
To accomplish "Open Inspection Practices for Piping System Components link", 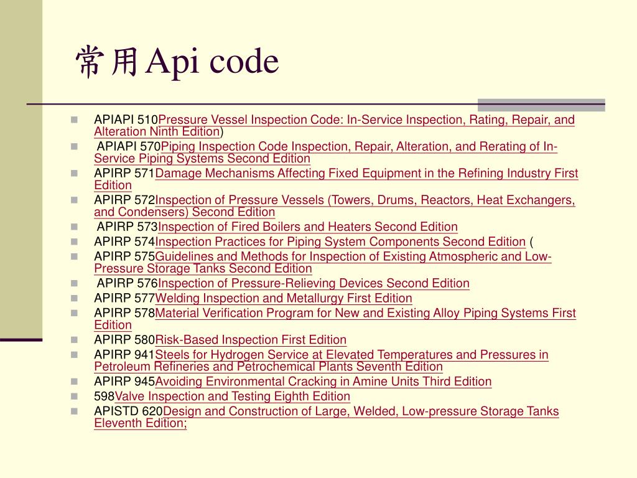I will tap(340, 242).
